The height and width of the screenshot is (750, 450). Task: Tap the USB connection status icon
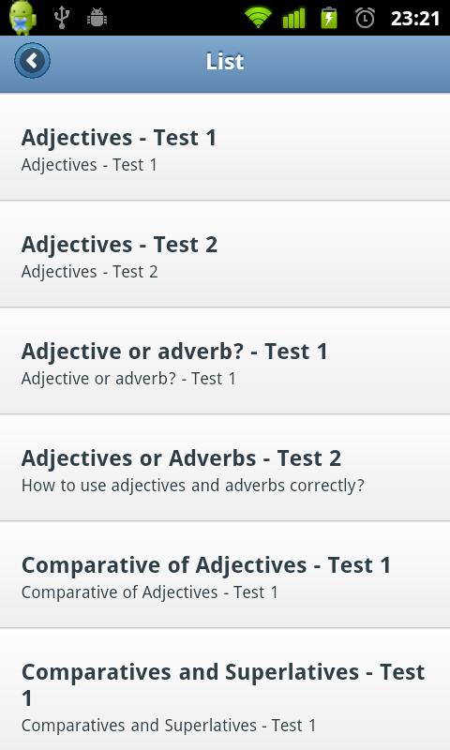pos(62,17)
